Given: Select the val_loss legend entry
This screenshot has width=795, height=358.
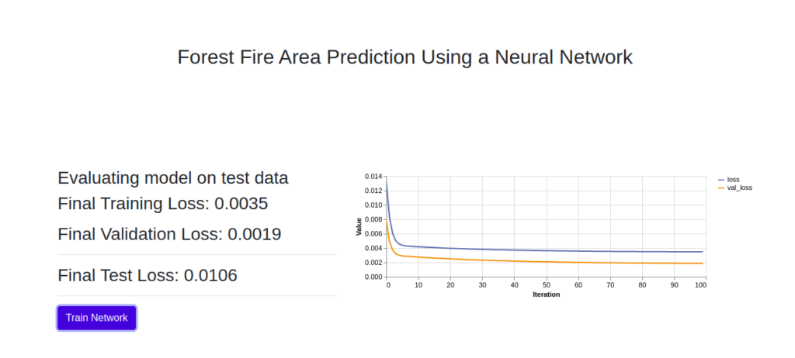Looking at the screenshot, I should (x=735, y=188).
